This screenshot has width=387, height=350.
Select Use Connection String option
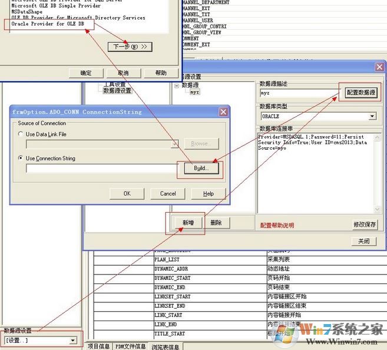[21, 158]
